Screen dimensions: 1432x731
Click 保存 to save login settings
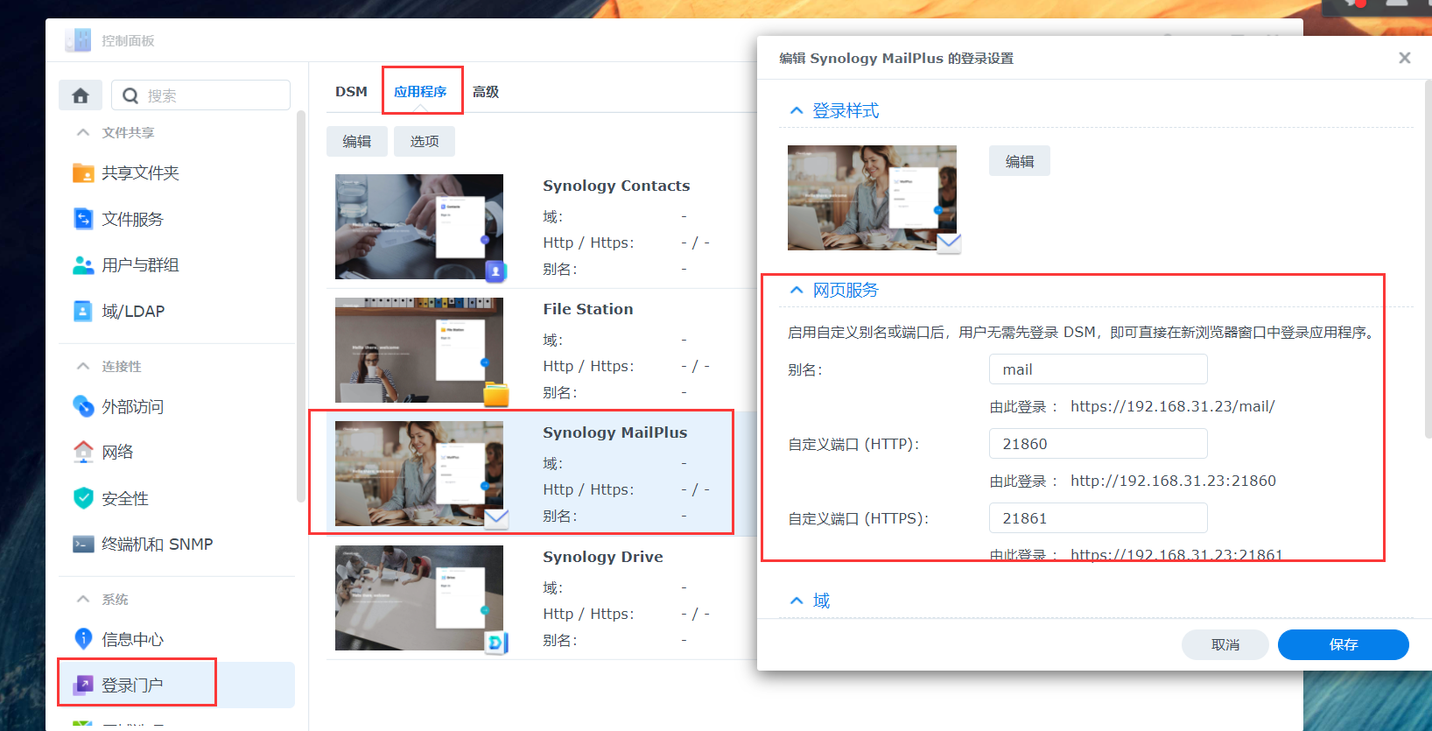(x=1344, y=644)
